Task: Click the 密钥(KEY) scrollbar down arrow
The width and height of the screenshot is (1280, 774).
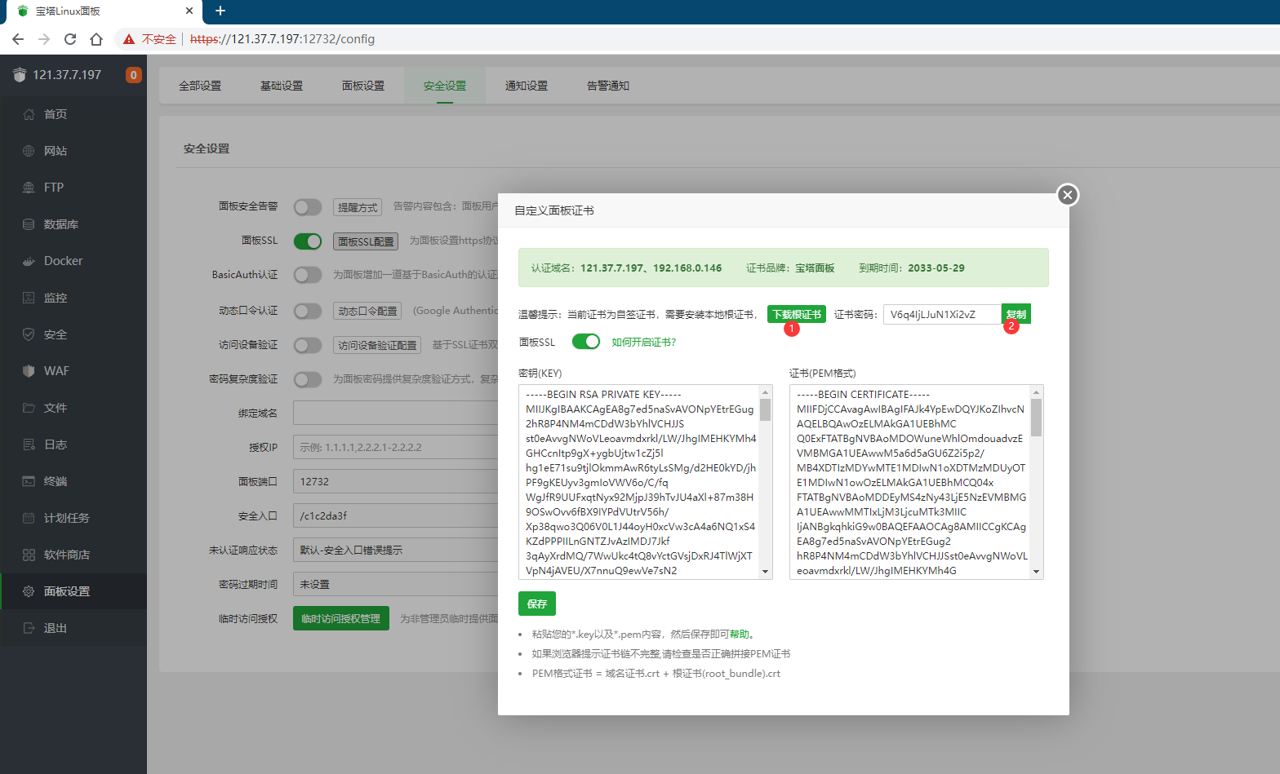Action: (766, 572)
